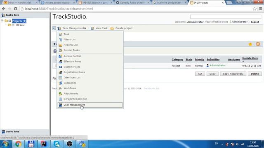
Task: Open the Windows Start menu
Action: point(5,144)
